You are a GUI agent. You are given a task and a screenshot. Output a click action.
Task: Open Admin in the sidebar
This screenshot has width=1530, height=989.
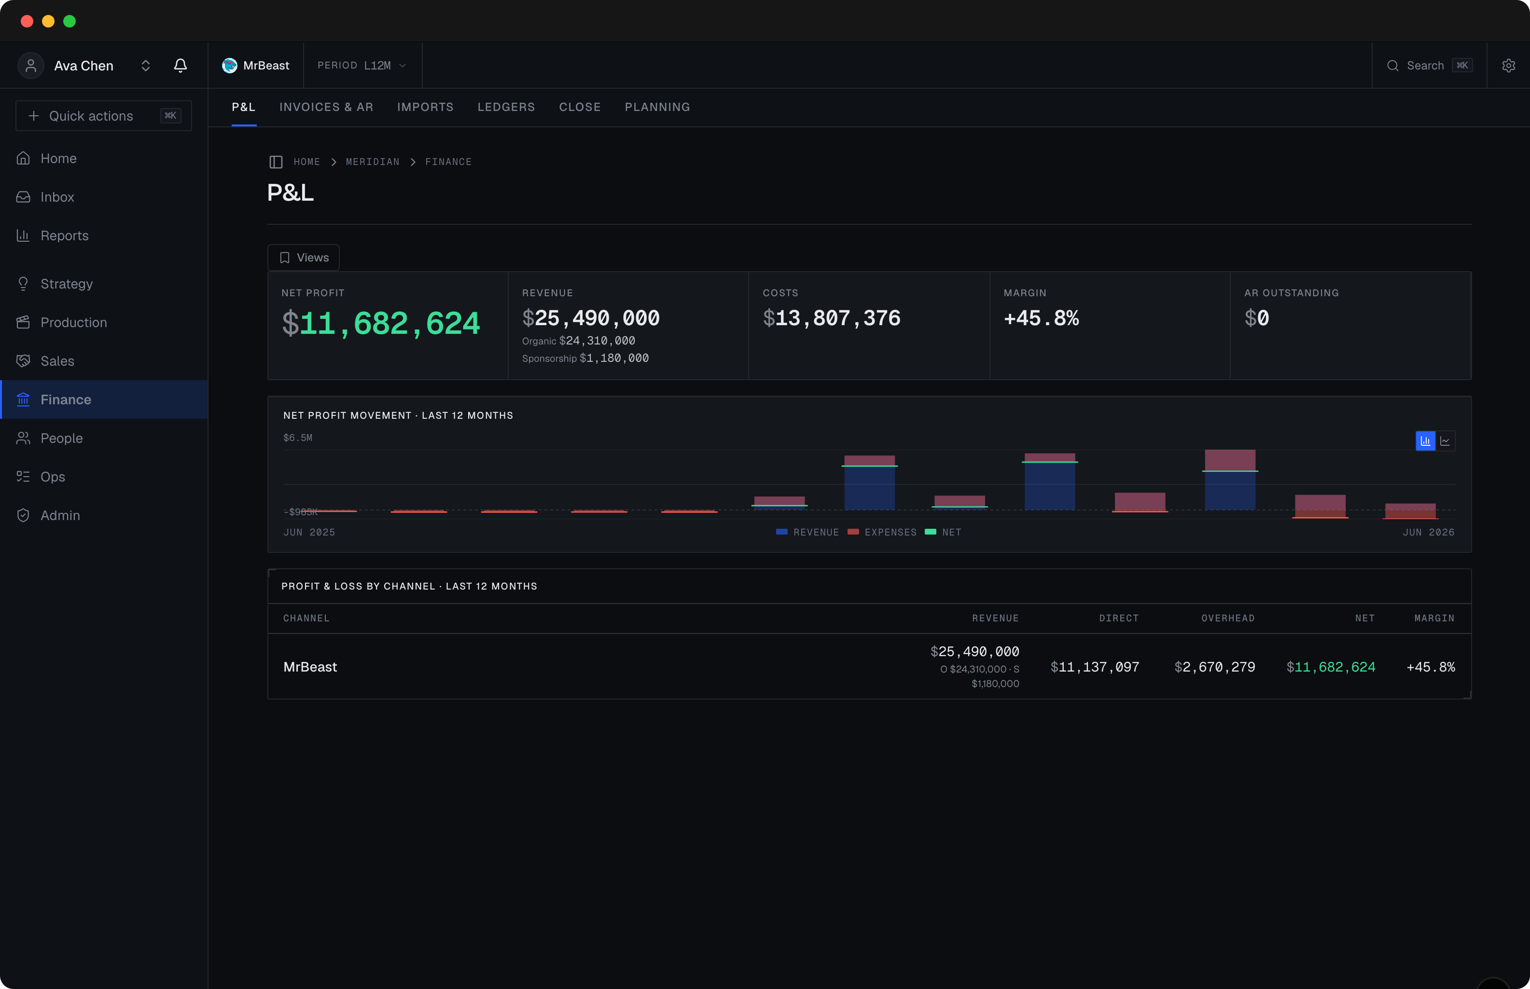[104, 514]
